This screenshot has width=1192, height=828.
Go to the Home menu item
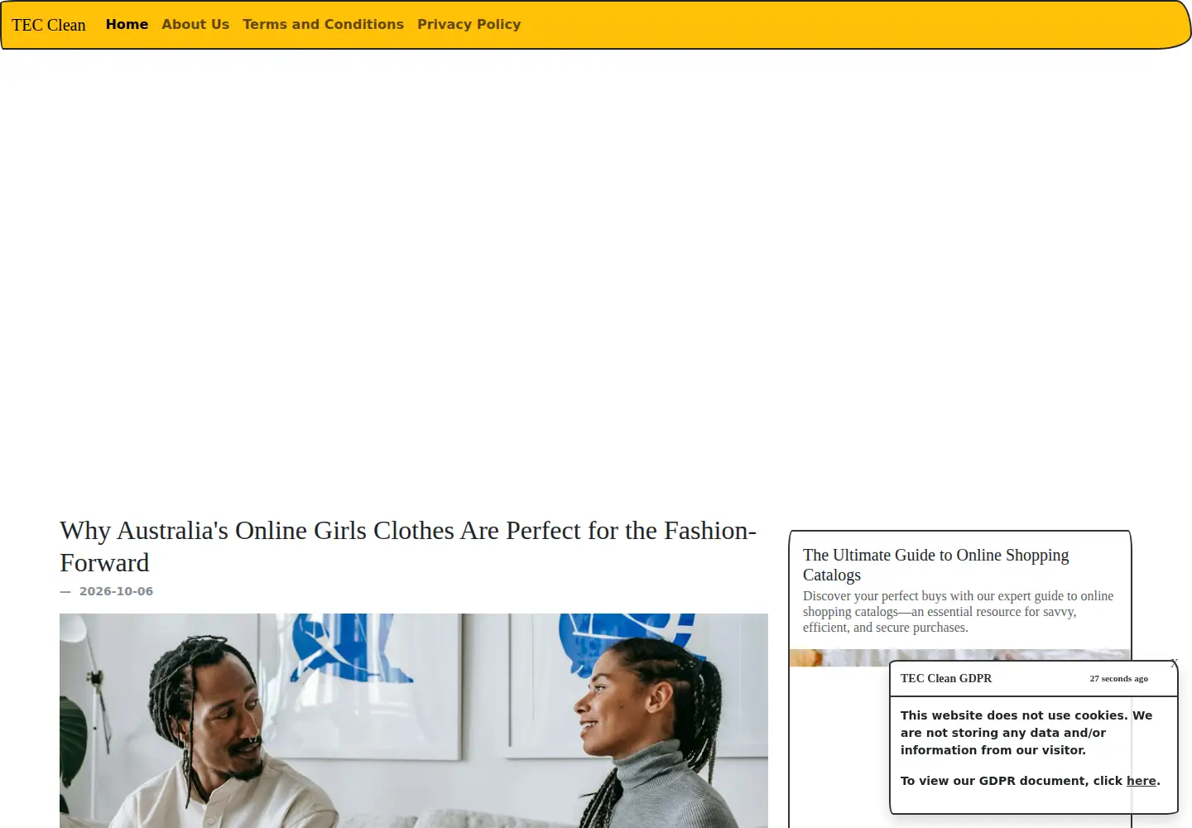[x=127, y=25]
